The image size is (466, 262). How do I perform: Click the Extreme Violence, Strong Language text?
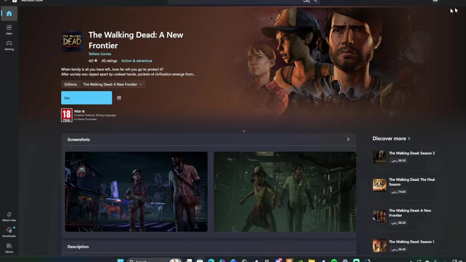pos(95,115)
